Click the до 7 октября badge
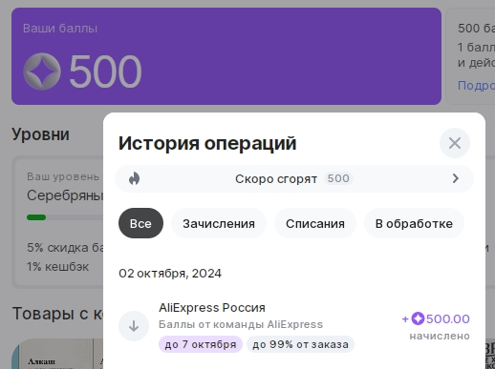Viewport: 495px width, 369px height. (x=201, y=344)
